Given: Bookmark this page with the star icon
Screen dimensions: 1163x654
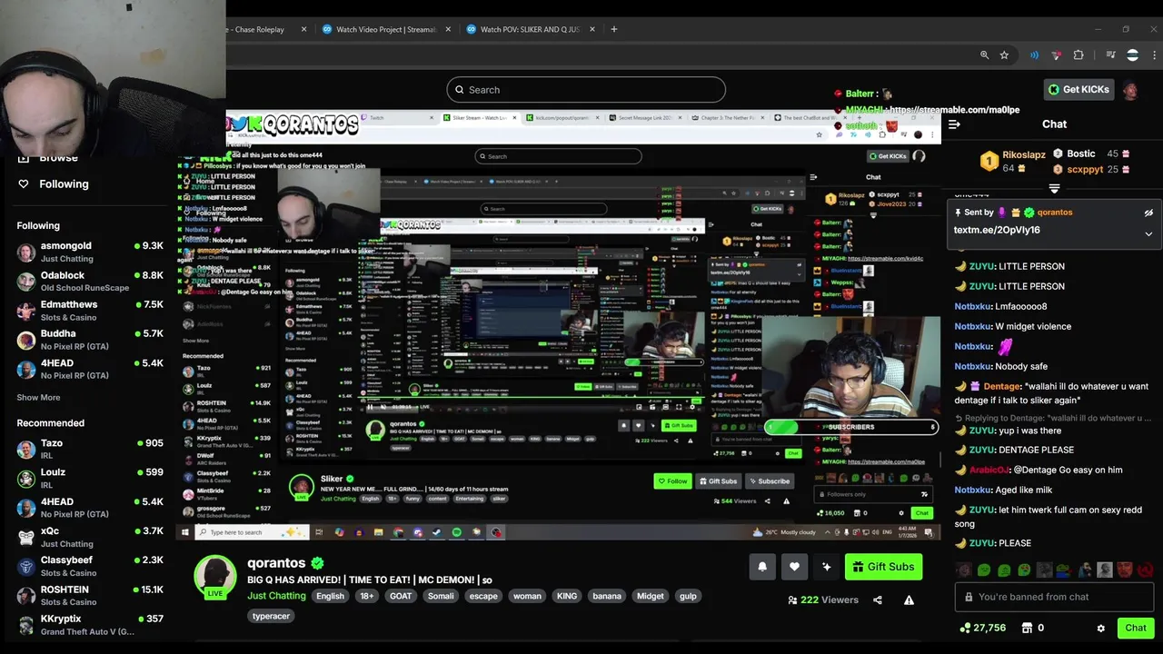Looking at the screenshot, I should (1004, 55).
